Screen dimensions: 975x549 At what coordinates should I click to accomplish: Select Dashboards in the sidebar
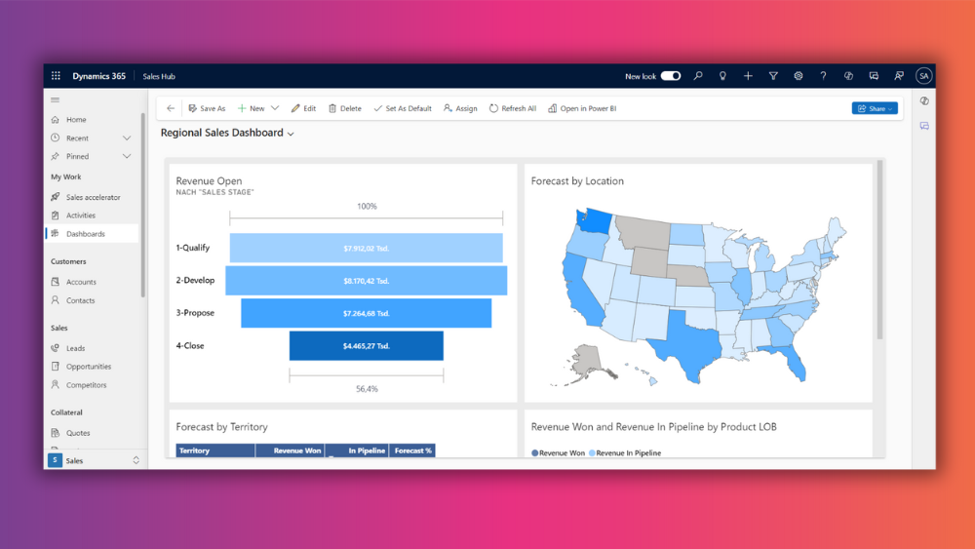click(94, 234)
